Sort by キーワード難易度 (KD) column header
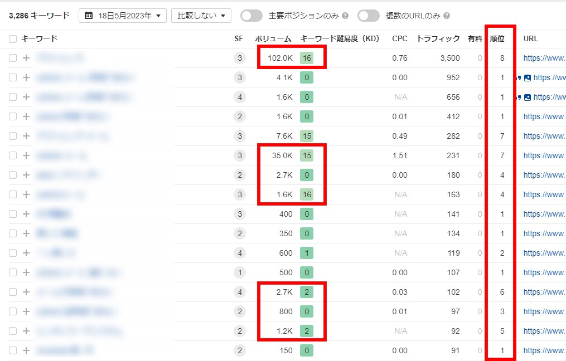Image resolution: width=566 pixels, height=361 pixels. pos(340,38)
